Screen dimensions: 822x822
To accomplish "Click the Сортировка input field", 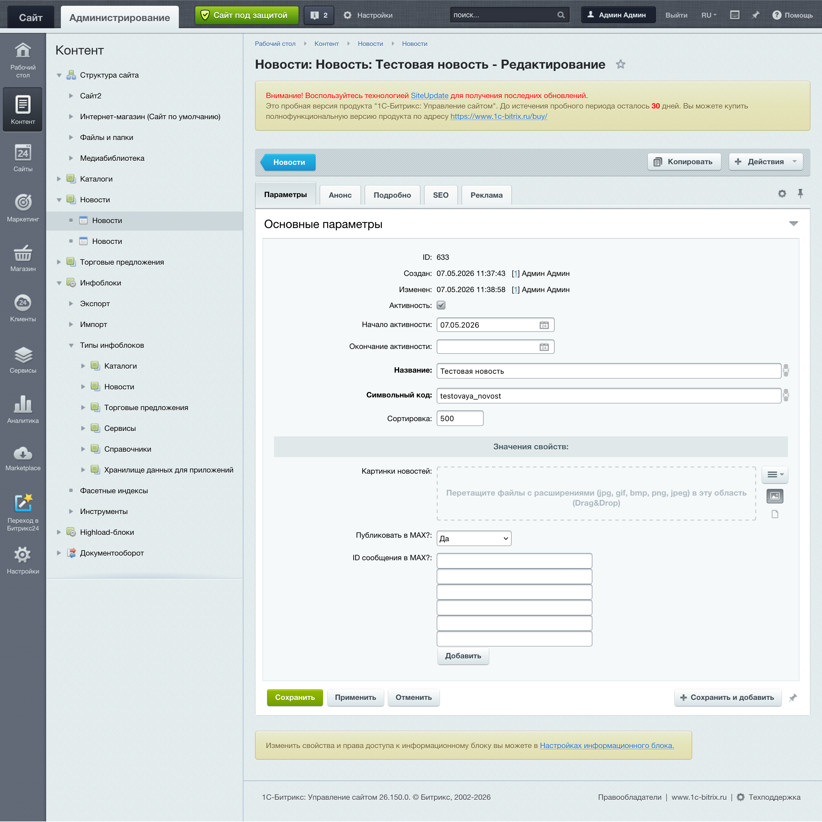I will coord(459,419).
